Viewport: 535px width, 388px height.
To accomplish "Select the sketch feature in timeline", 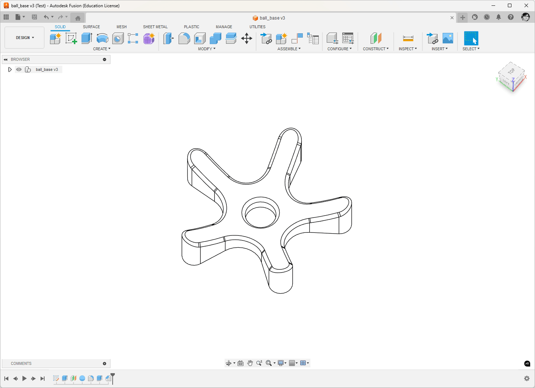I will coord(56,378).
